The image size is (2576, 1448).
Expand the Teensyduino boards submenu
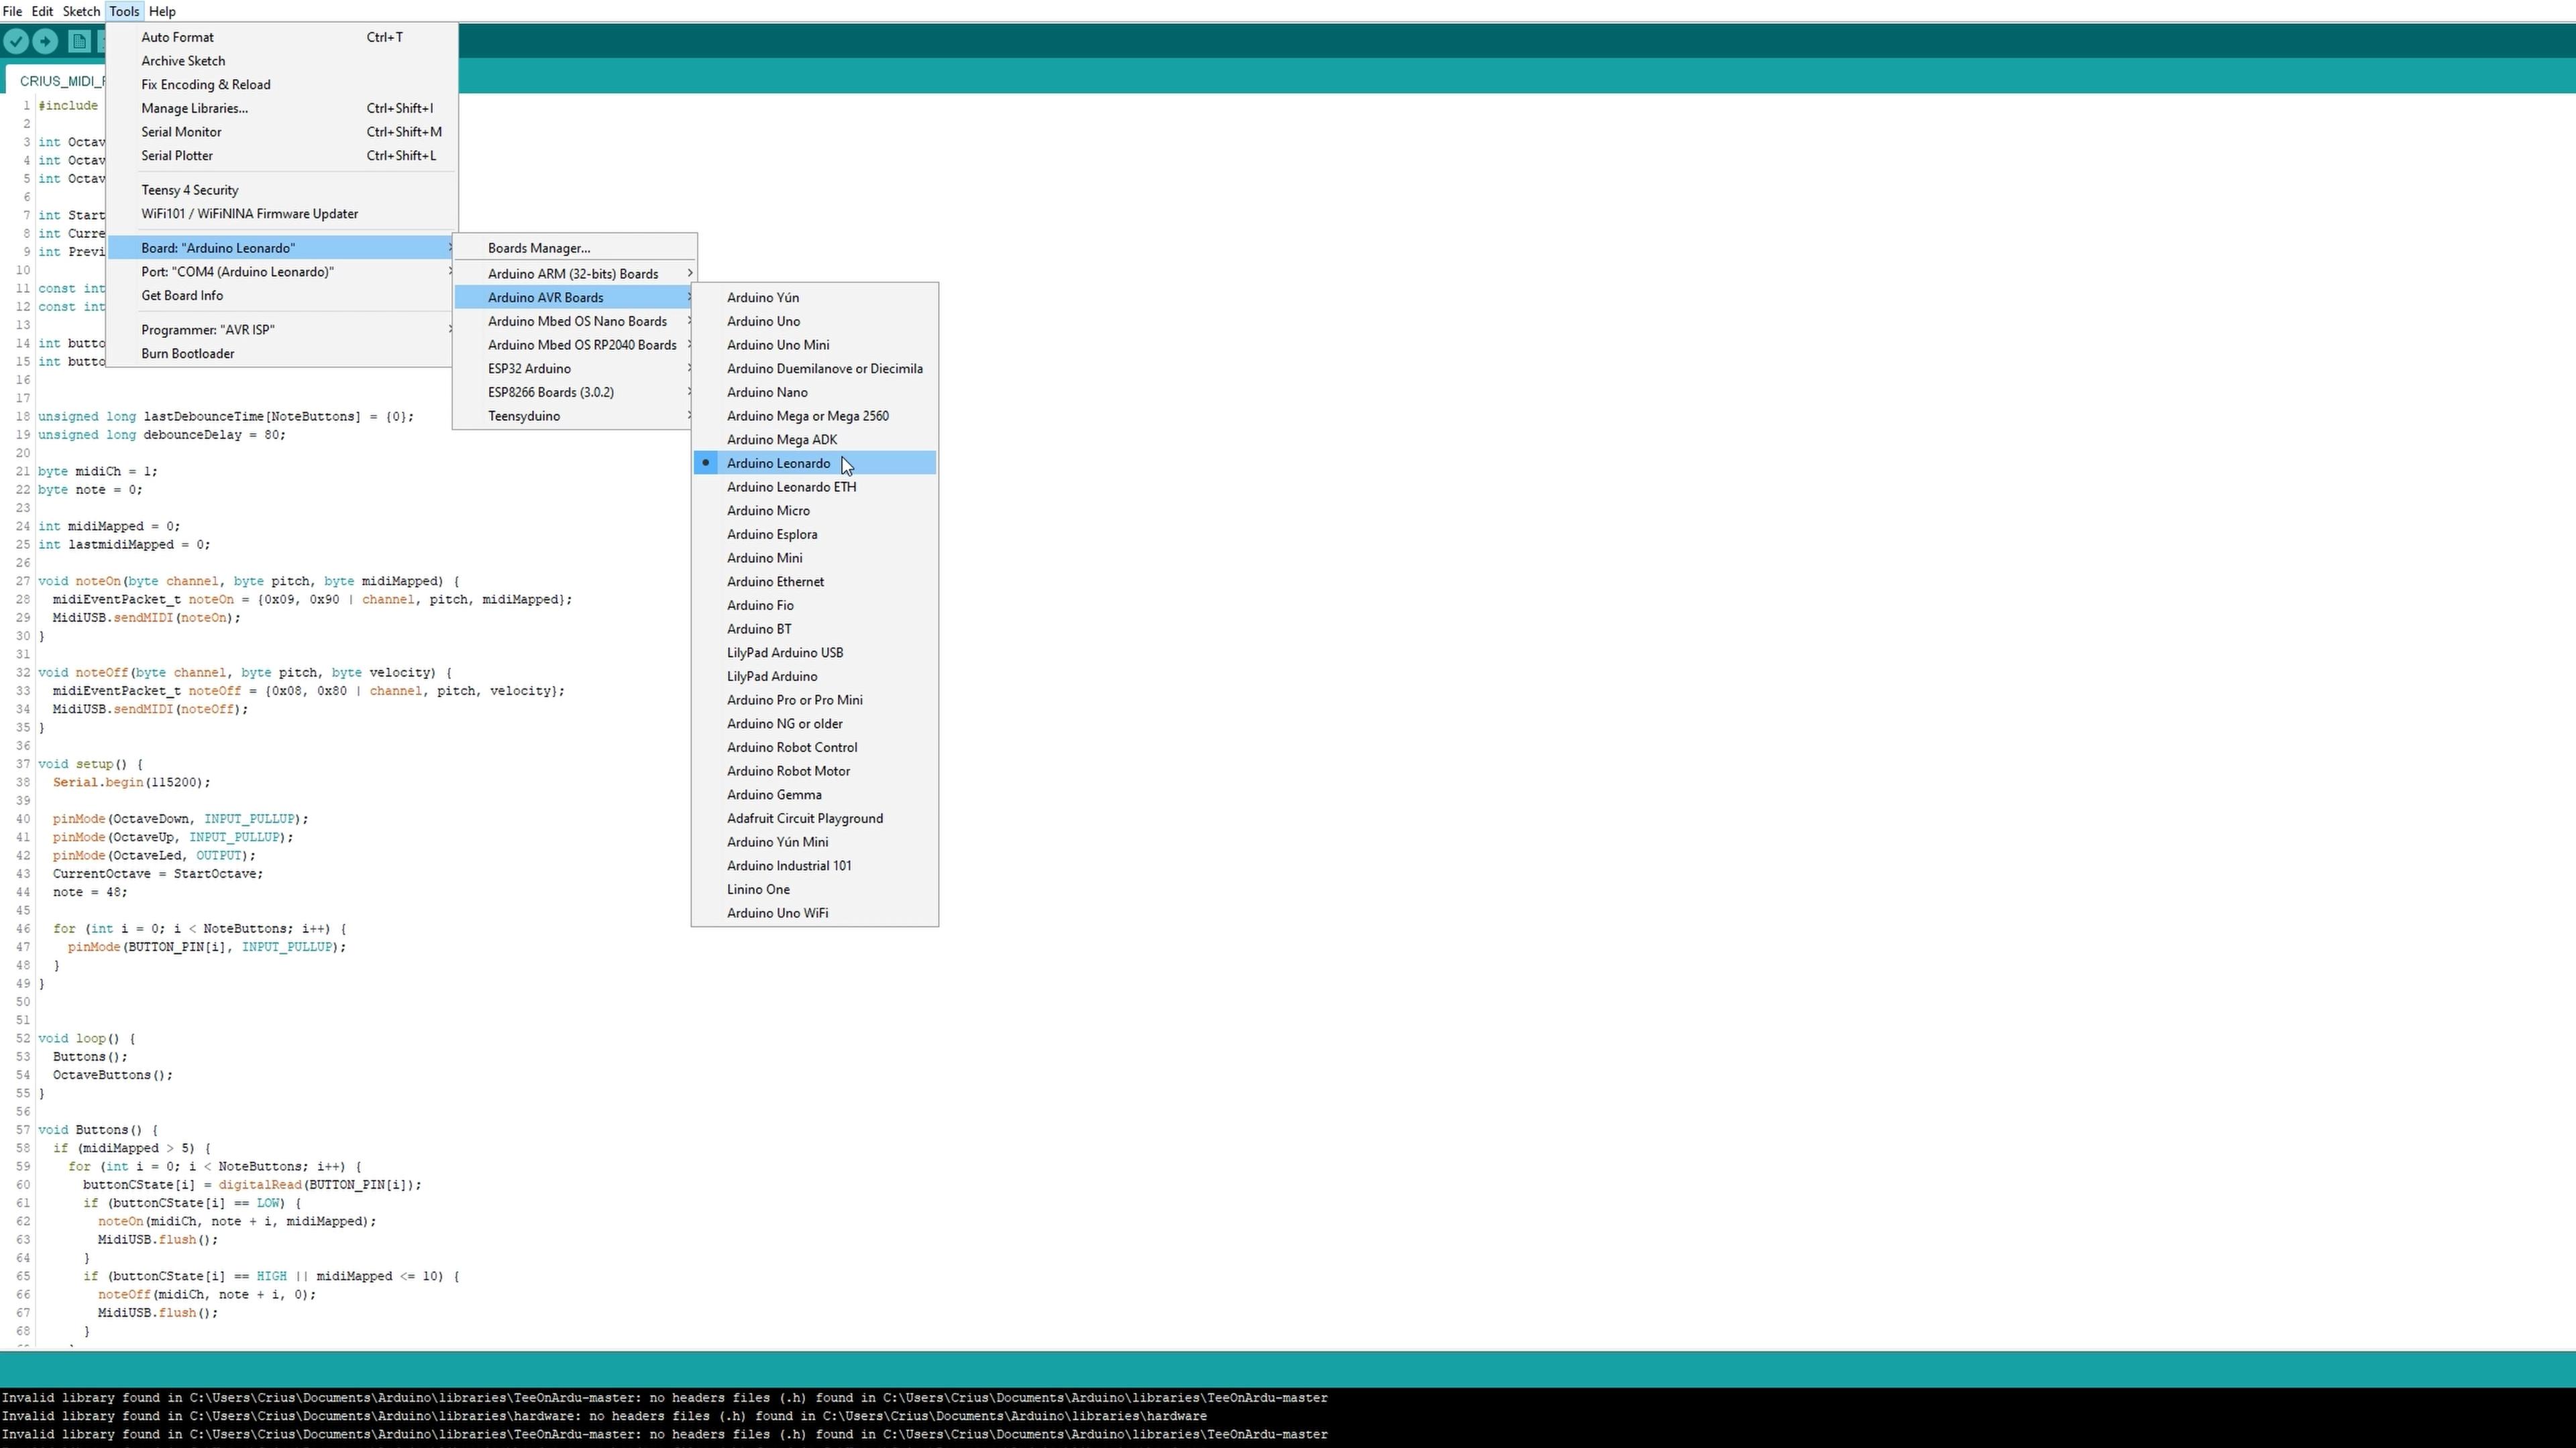pos(524,416)
